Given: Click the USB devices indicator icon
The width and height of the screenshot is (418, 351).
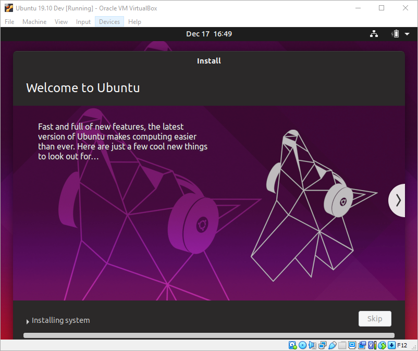Looking at the screenshot, I should click(x=333, y=345).
